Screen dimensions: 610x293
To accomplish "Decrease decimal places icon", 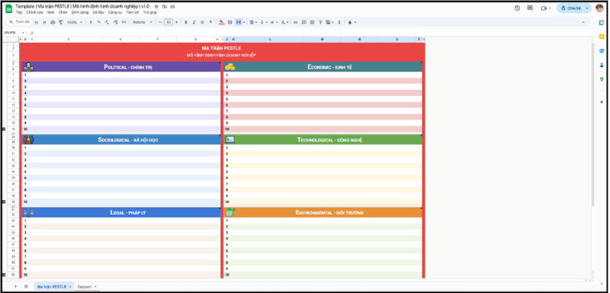I will point(107,23).
